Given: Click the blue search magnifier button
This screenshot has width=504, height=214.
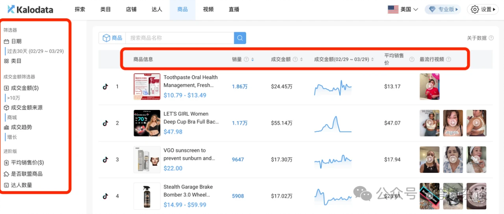Looking at the screenshot, I should [x=240, y=38].
